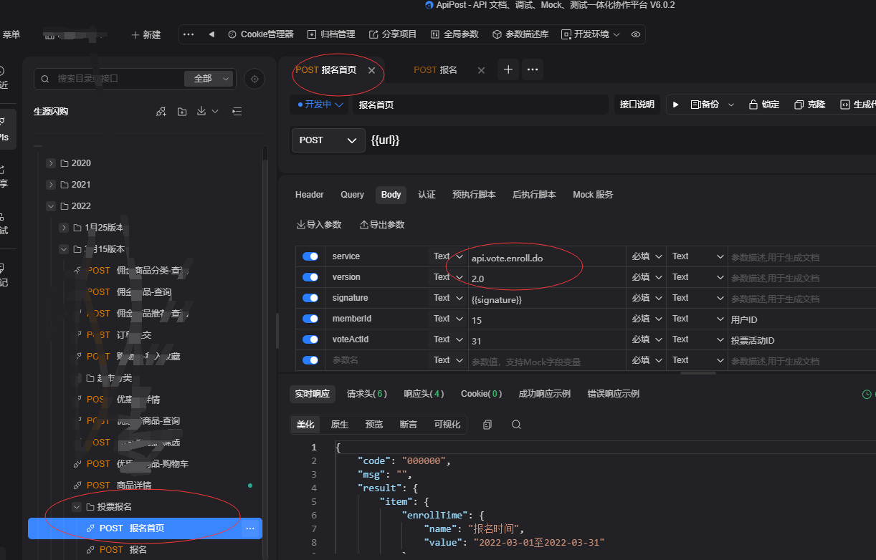876x560 pixels.
Task: Open the three-dot menu in the top toolbar
Action: click(189, 34)
